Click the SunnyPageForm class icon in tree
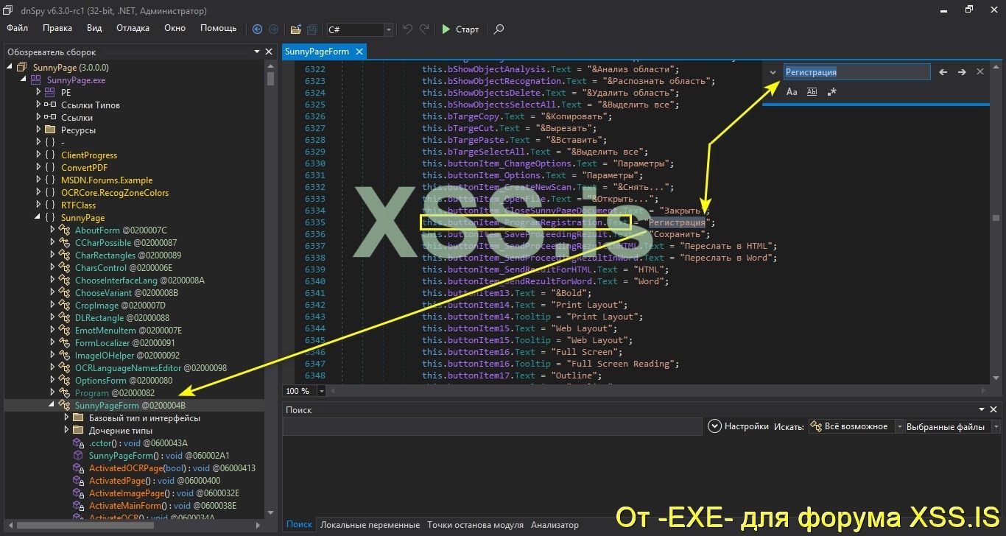1006x536 pixels. 63,404
